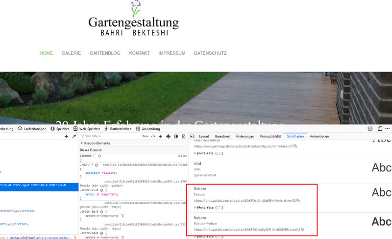The width and height of the screenshot is (392, 239).
Task: Open the Laufzeitanalyse performance panel
Action: (32, 129)
